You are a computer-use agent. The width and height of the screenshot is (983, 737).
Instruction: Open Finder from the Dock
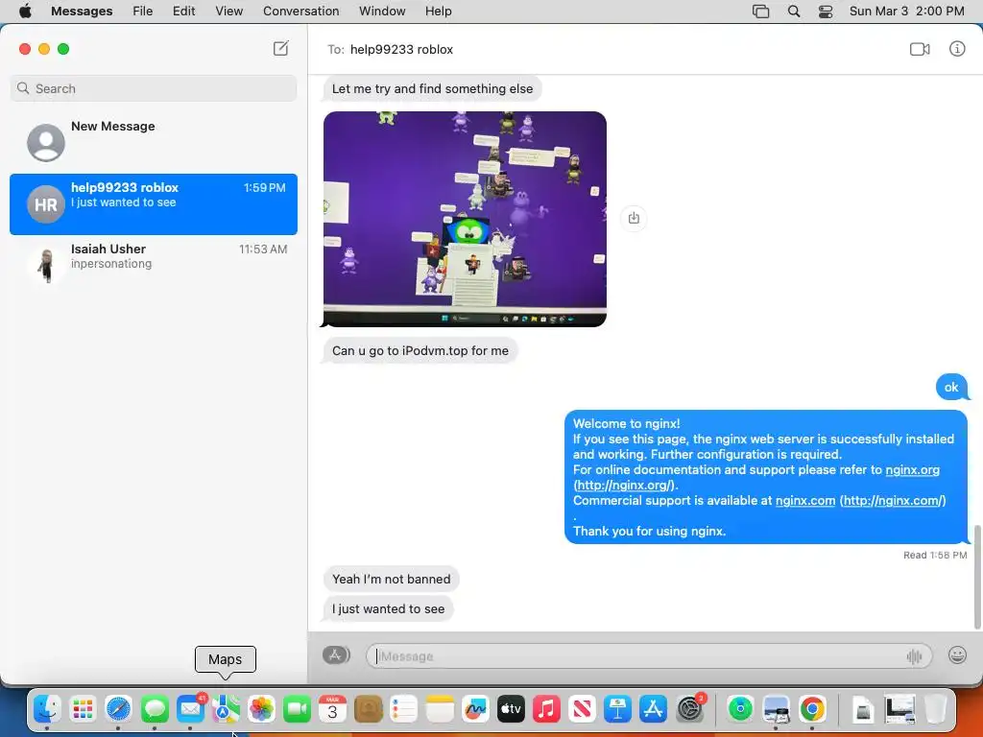[x=47, y=709]
